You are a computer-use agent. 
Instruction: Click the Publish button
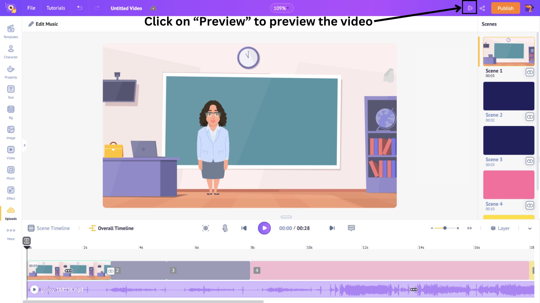tap(505, 8)
